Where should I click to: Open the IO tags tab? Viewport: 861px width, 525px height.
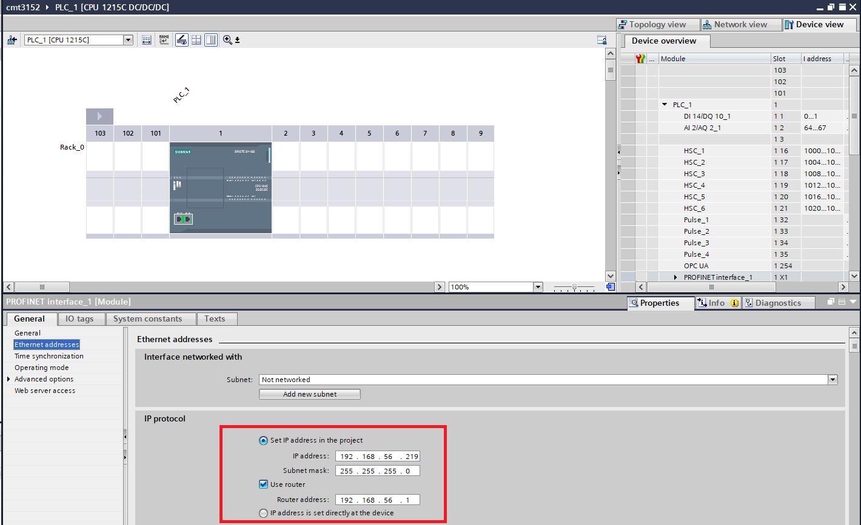[79, 319]
